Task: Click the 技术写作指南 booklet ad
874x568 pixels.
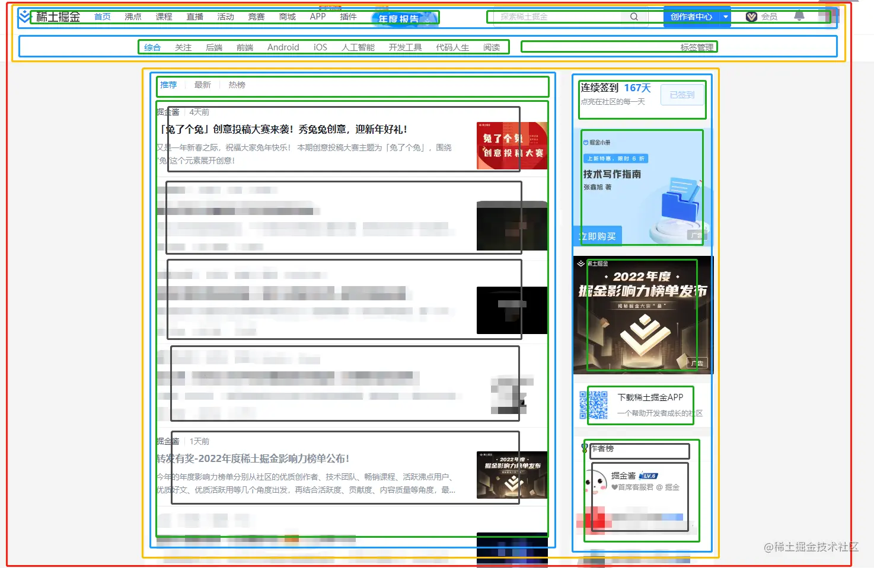Action: click(643, 187)
